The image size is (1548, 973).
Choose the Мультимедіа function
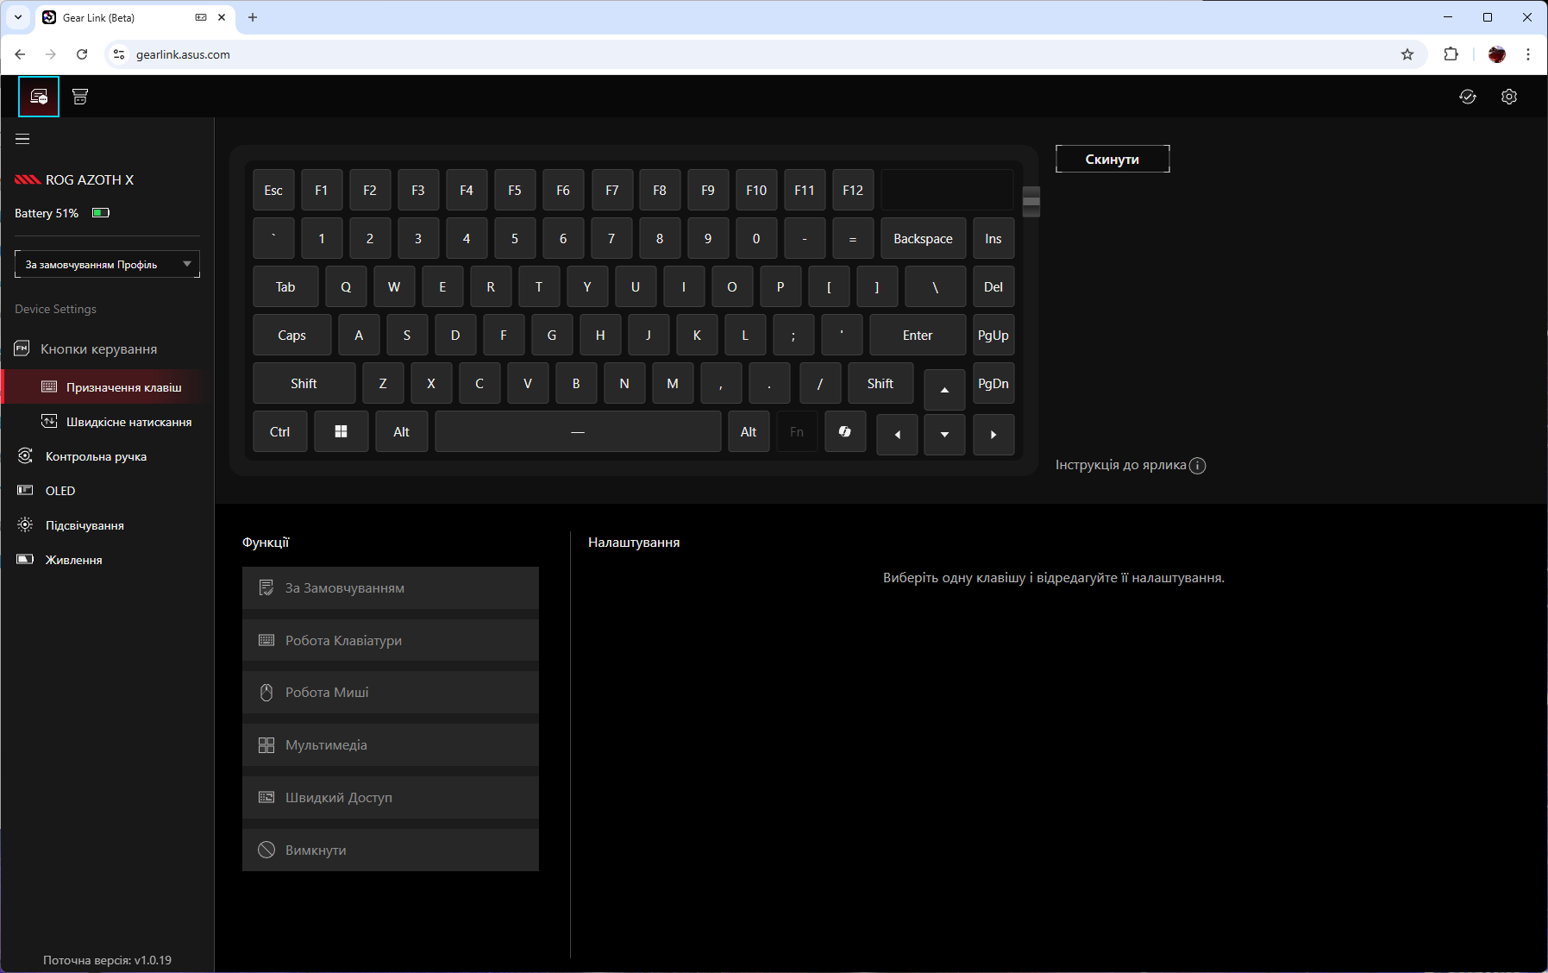pos(391,745)
